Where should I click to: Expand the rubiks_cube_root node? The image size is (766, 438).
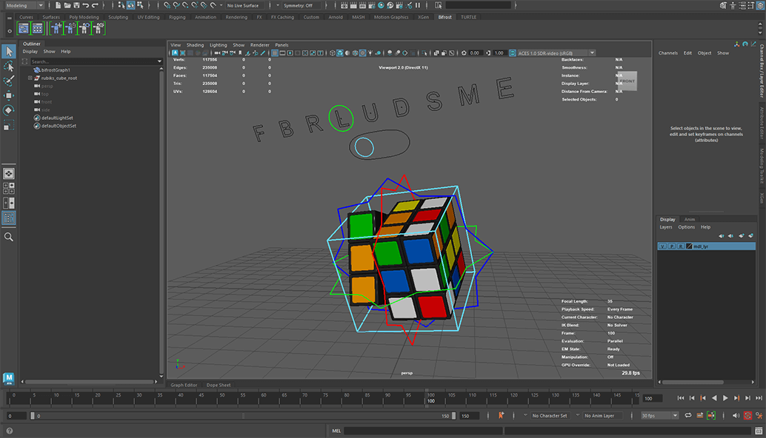tap(30, 78)
